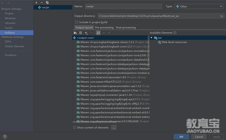Open Libraries settings section

pos(10,23)
